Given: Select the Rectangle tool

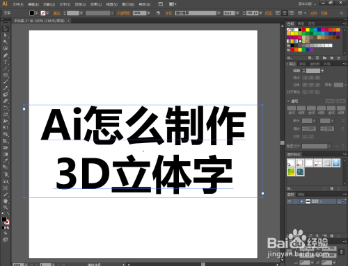Looking at the screenshot, I should [6, 75].
